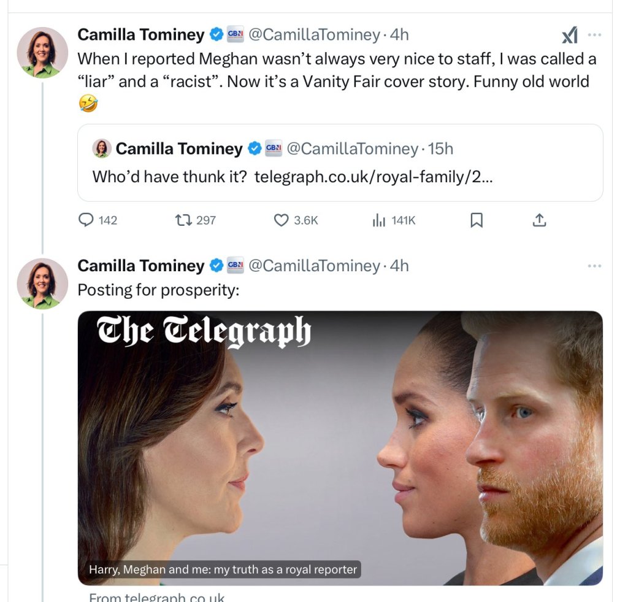Open the Telegraph article preview image

tap(340, 448)
